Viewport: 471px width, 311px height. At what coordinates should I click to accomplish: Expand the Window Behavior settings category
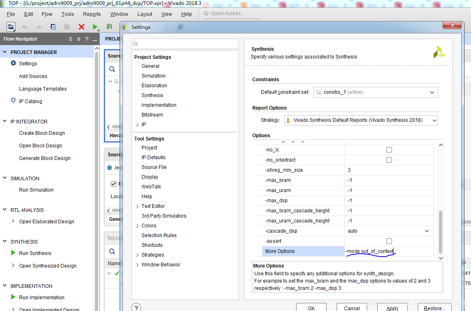[x=137, y=265]
